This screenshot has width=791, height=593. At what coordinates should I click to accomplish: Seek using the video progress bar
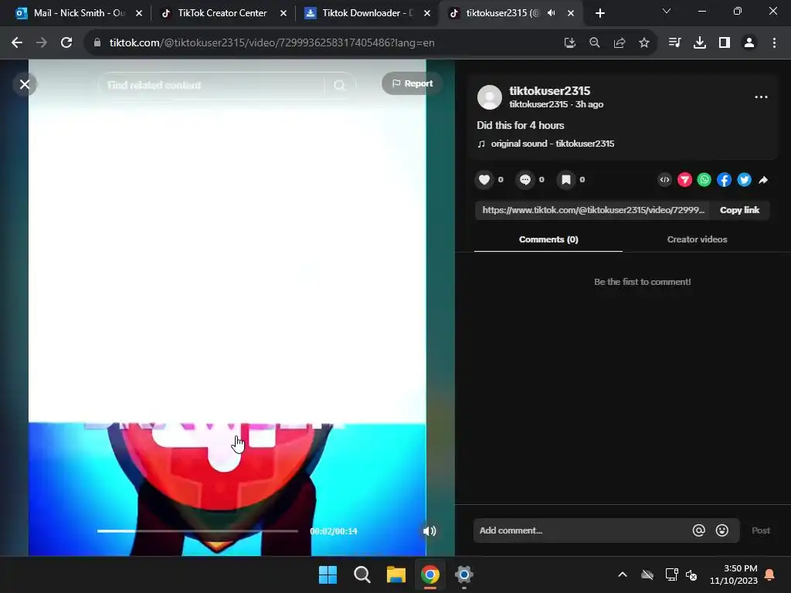pyautogui.click(x=197, y=531)
